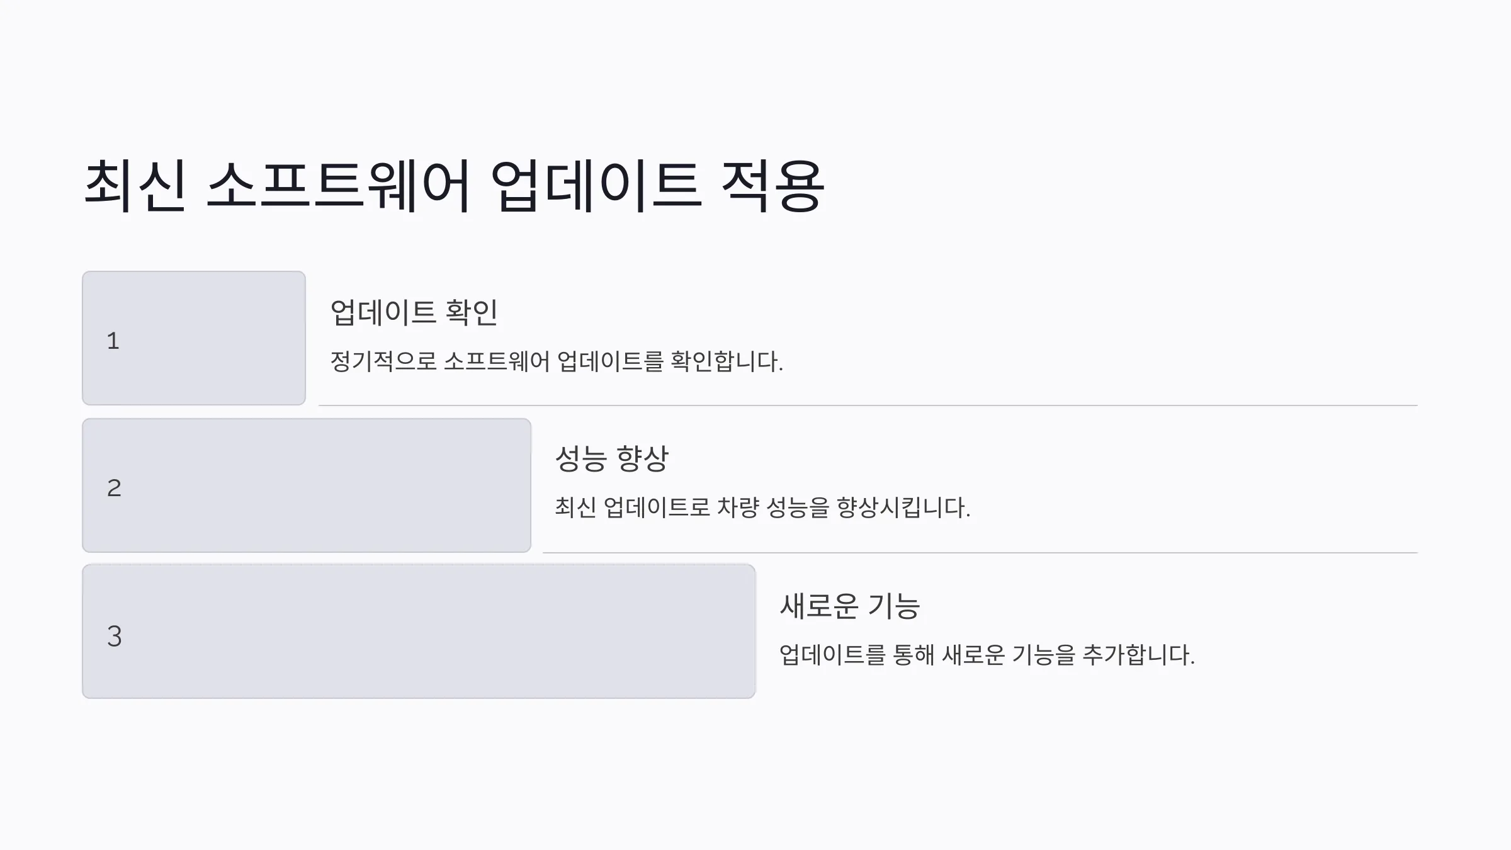Select the heading 업데이트 확인
The image size is (1511, 850).
pos(414,312)
